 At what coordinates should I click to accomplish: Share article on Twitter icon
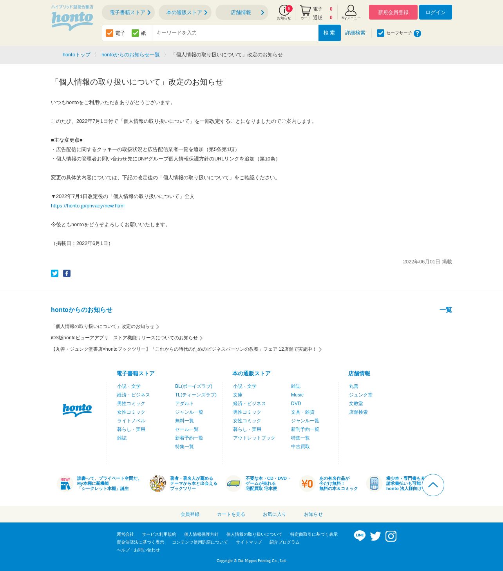(55, 273)
